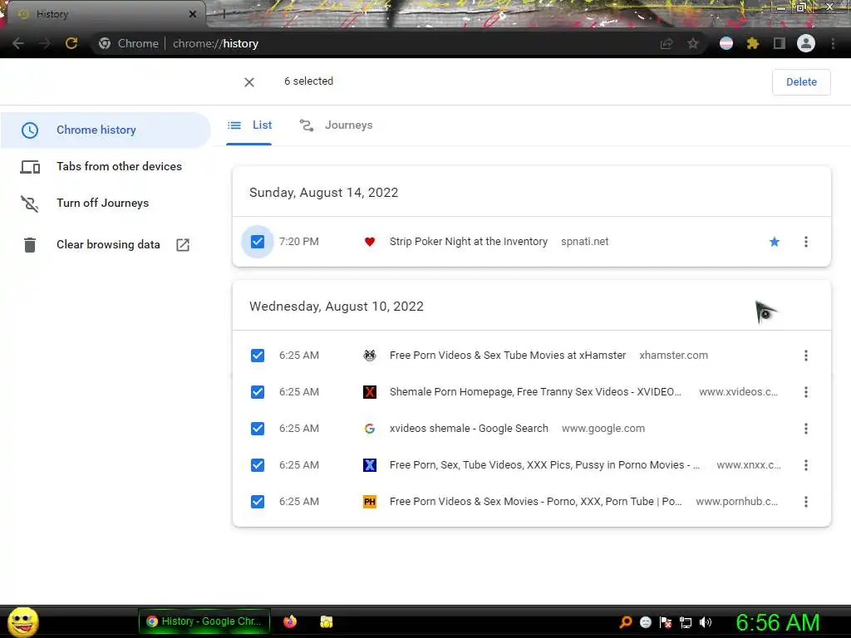Viewport: 851px width, 638px height.
Task: Uncheck the xhamster.com history entry
Action: pos(258,356)
